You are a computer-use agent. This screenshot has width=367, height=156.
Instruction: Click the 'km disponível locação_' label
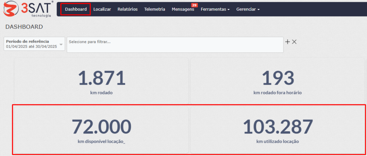[101, 141]
